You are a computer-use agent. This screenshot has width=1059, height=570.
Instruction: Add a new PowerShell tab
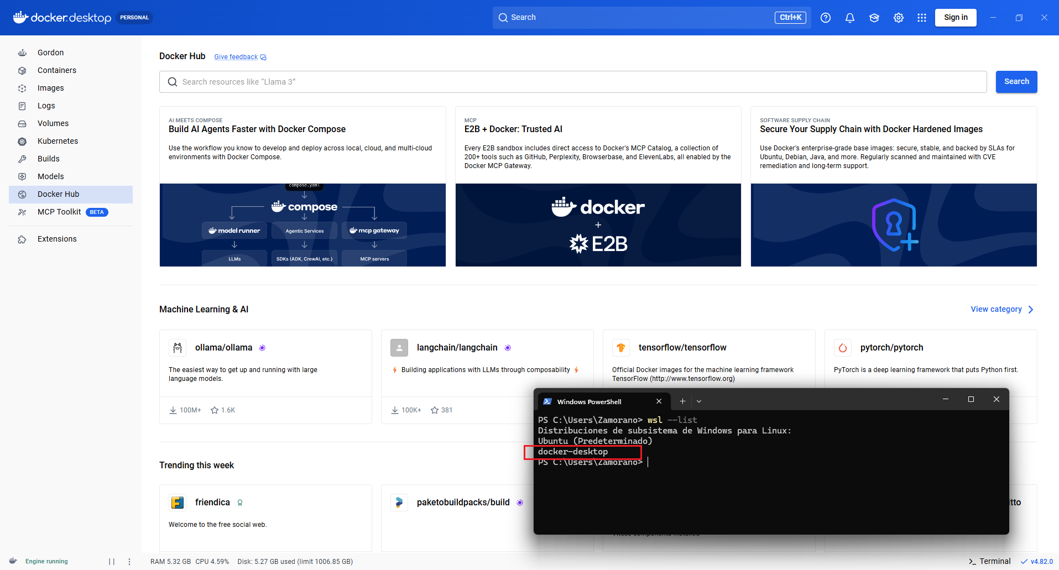pyautogui.click(x=682, y=401)
